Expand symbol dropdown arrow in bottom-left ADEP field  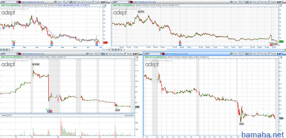17,54
